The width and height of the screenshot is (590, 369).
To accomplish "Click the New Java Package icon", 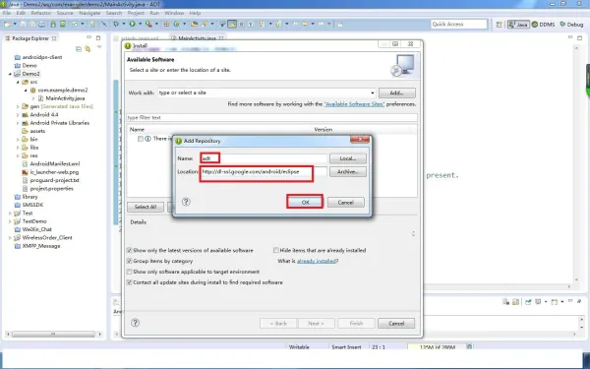I will click(166, 24).
